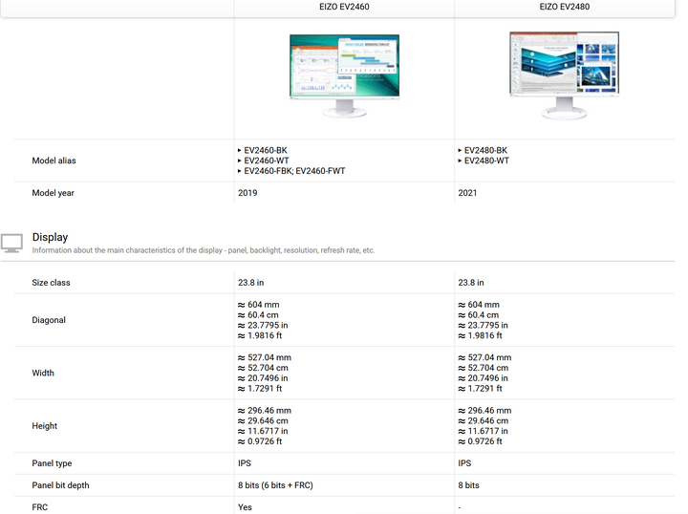Click the 2019 model year value
The image size is (688, 514).
coord(247,193)
